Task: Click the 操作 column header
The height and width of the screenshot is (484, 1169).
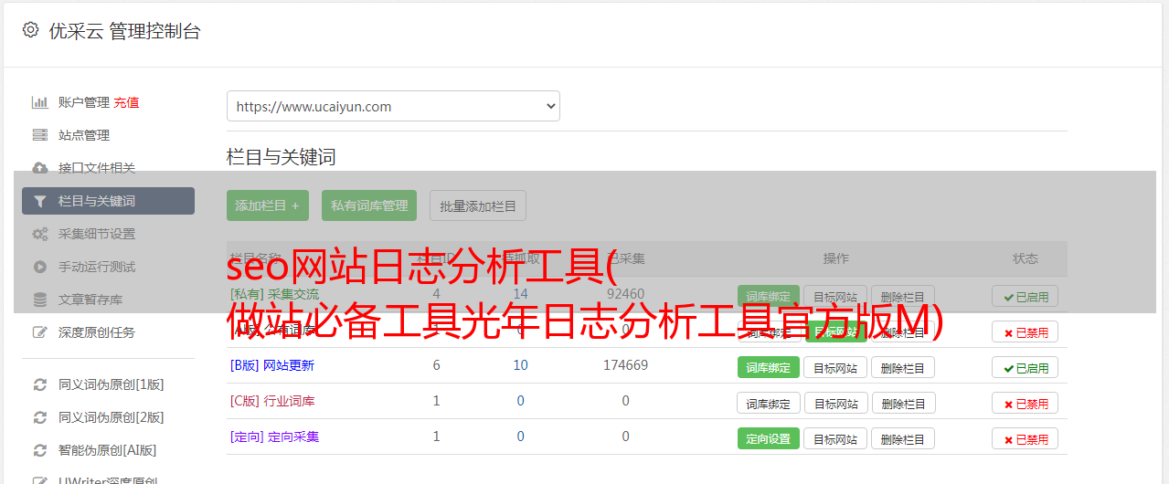Action: [835, 258]
